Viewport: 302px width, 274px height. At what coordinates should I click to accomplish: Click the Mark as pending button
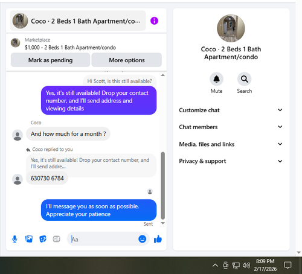pos(50,60)
